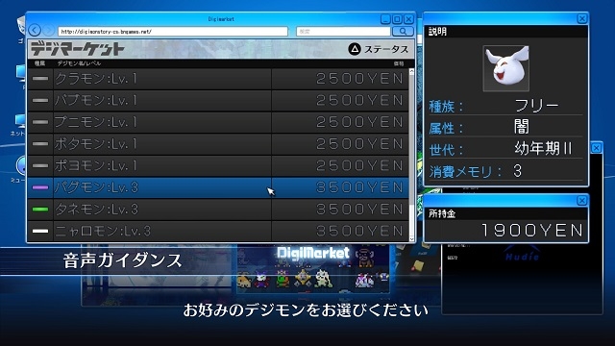
Task: Click the green type swatch beside タネモン
Action: click(40, 210)
